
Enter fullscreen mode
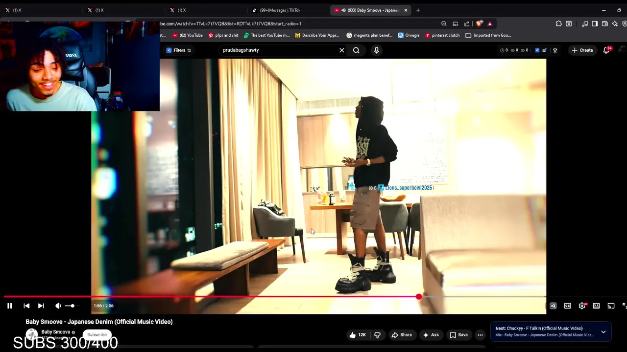point(625,306)
